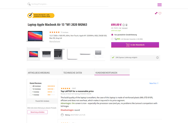Click the Norton Security badge
The image size is (188, 123).
(x=41, y=15)
